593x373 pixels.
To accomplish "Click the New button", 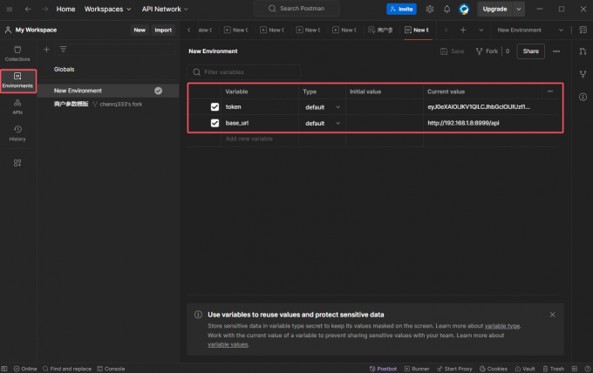I will 140,30.
